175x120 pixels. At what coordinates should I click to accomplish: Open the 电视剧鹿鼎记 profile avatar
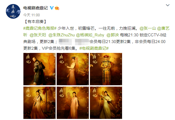[13, 11]
